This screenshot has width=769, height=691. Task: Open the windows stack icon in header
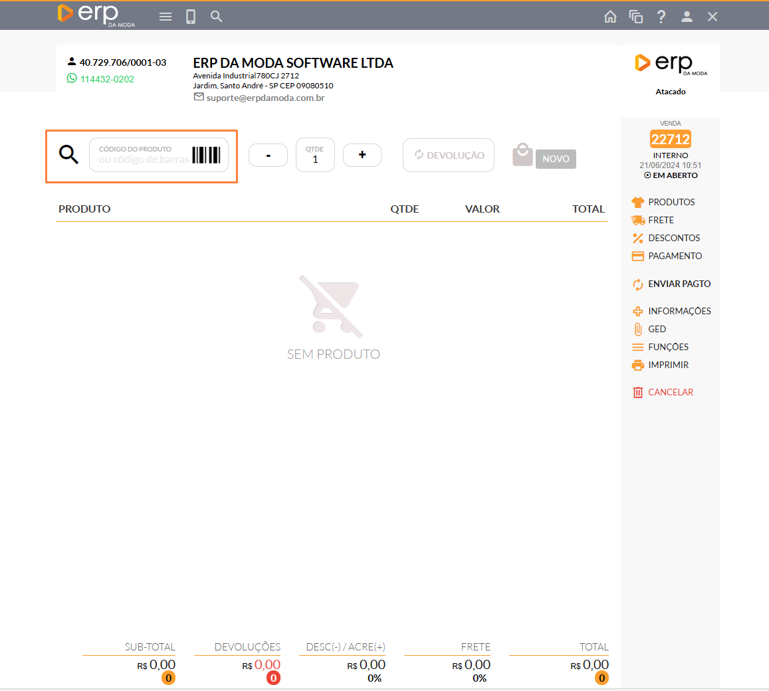[635, 17]
